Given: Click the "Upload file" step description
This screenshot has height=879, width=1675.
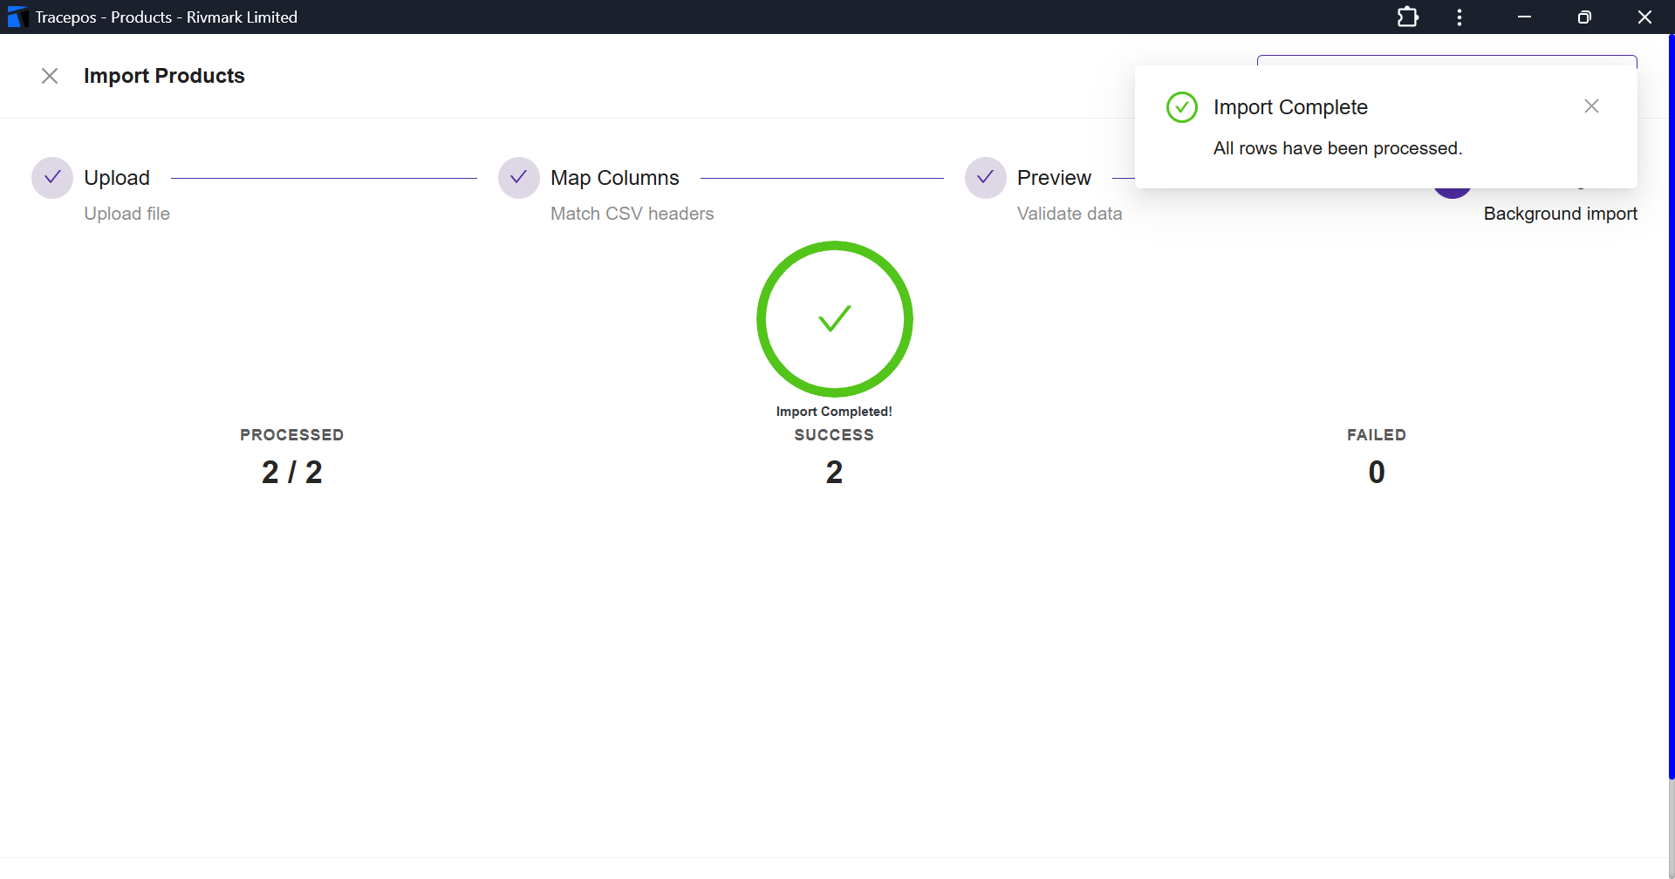Looking at the screenshot, I should (127, 214).
